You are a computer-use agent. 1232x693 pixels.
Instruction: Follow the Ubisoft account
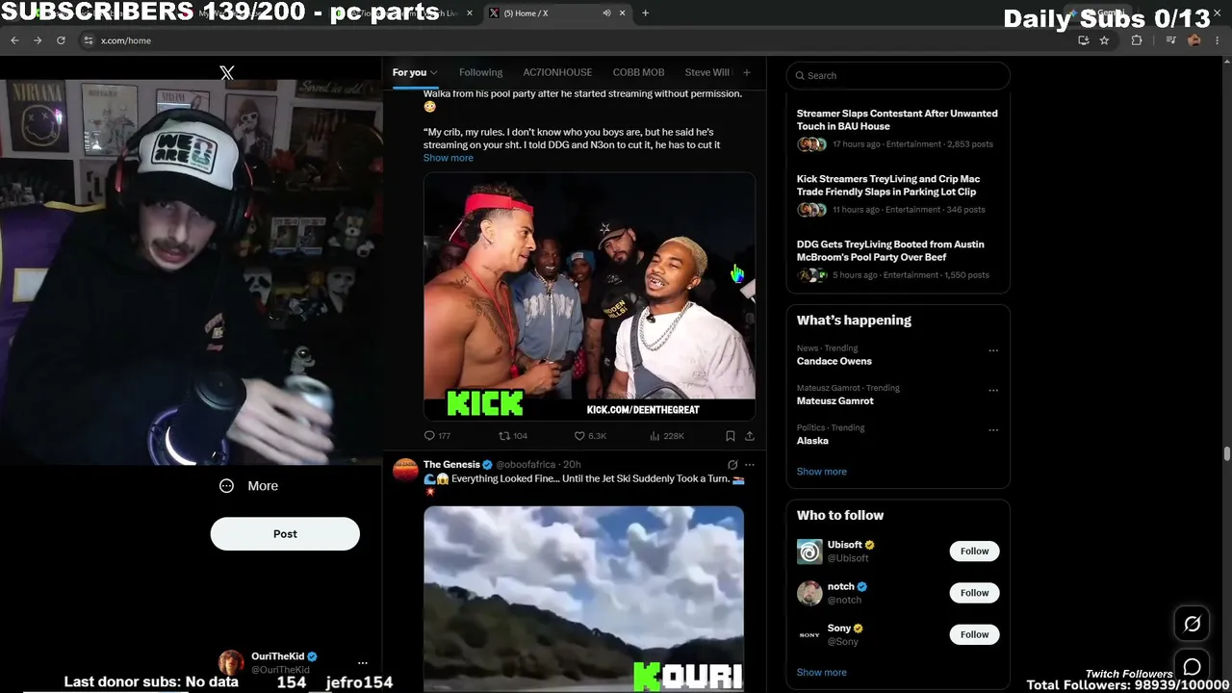974,552
